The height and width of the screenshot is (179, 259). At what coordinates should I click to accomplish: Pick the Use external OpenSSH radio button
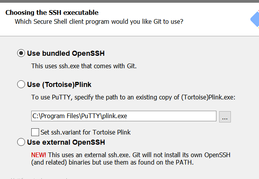coord(21,142)
